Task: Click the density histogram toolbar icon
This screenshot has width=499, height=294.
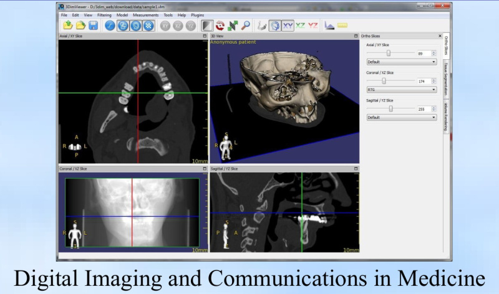Action: click(329, 26)
